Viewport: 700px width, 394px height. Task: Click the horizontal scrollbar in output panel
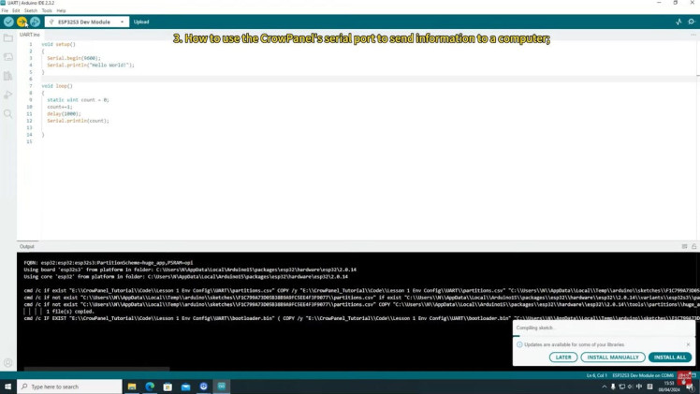tap(97, 369)
